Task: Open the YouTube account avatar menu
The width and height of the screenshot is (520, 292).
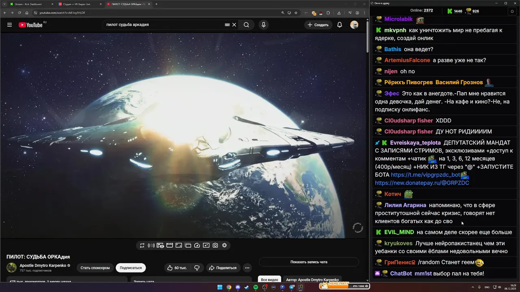Action: click(x=354, y=25)
